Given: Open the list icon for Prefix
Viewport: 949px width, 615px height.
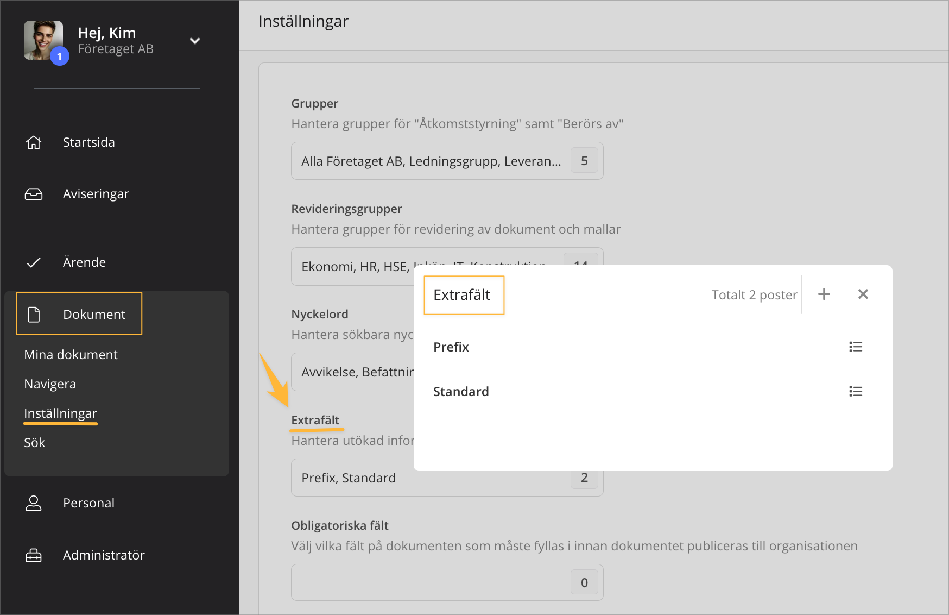Looking at the screenshot, I should 856,347.
